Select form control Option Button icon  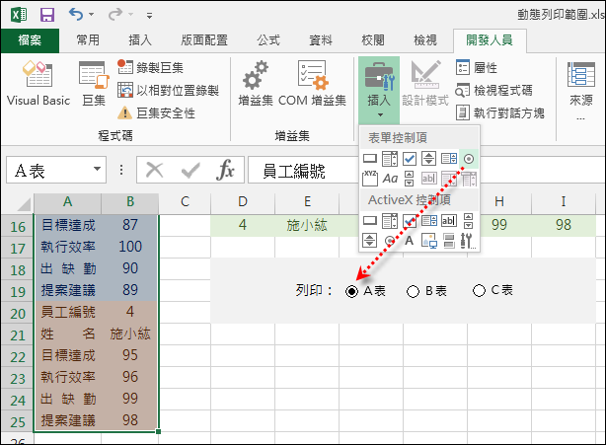click(x=469, y=159)
